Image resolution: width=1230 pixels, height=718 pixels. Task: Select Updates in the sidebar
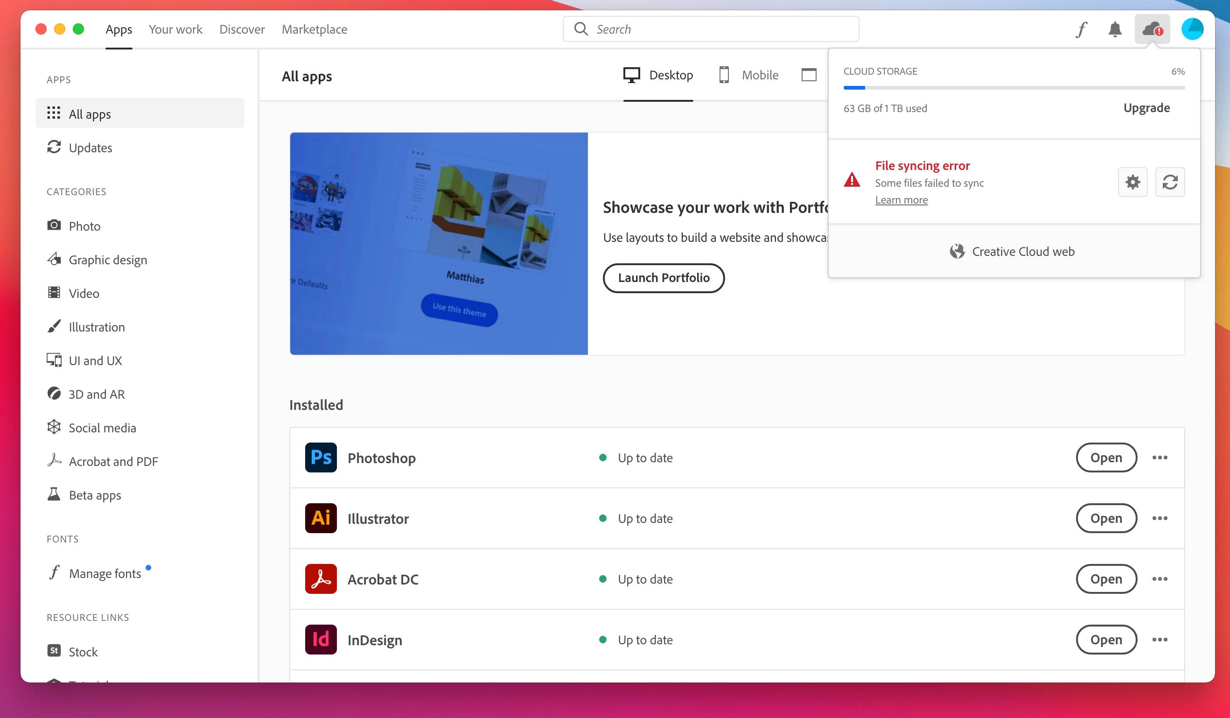click(x=91, y=148)
